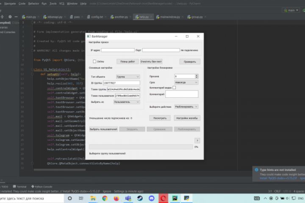Click the 'Выбрать пользователей' button
Viewport: 305px width, 203px height.
103,129
